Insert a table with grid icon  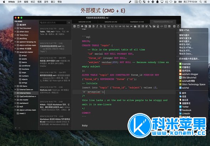point(169,26)
